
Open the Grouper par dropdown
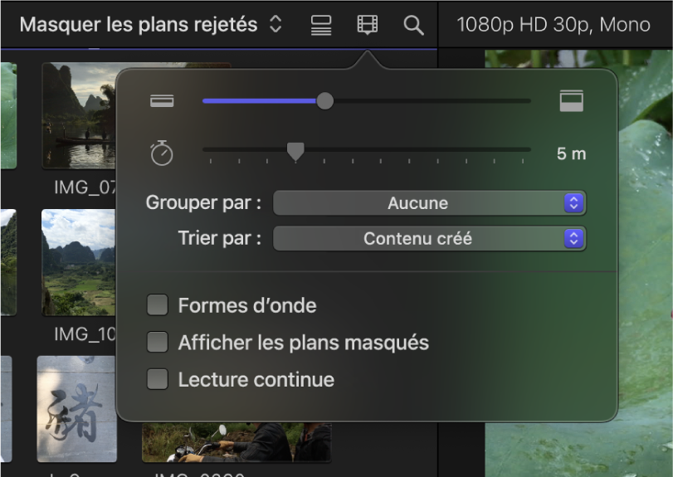coord(429,203)
